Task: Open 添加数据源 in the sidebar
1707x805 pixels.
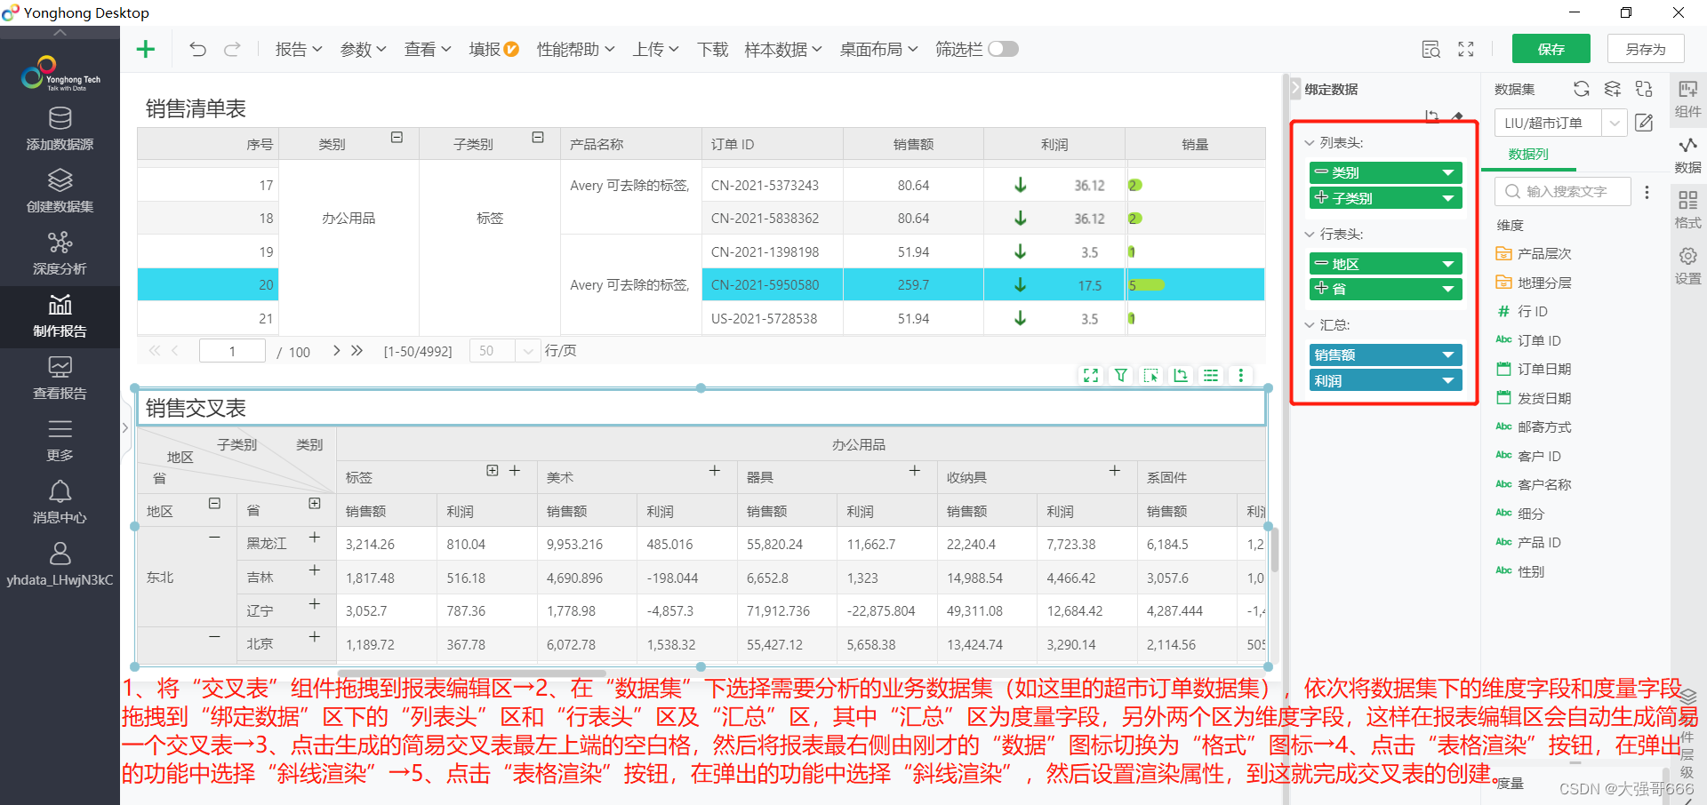Action: tap(60, 129)
